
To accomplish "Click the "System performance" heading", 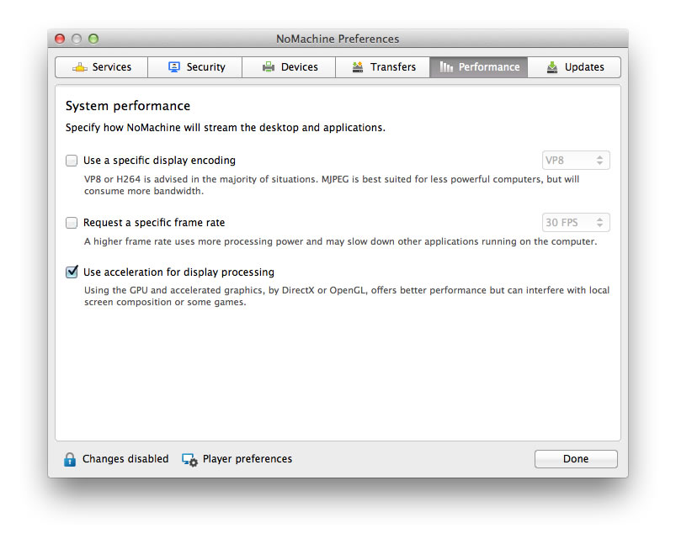I will coord(128,106).
